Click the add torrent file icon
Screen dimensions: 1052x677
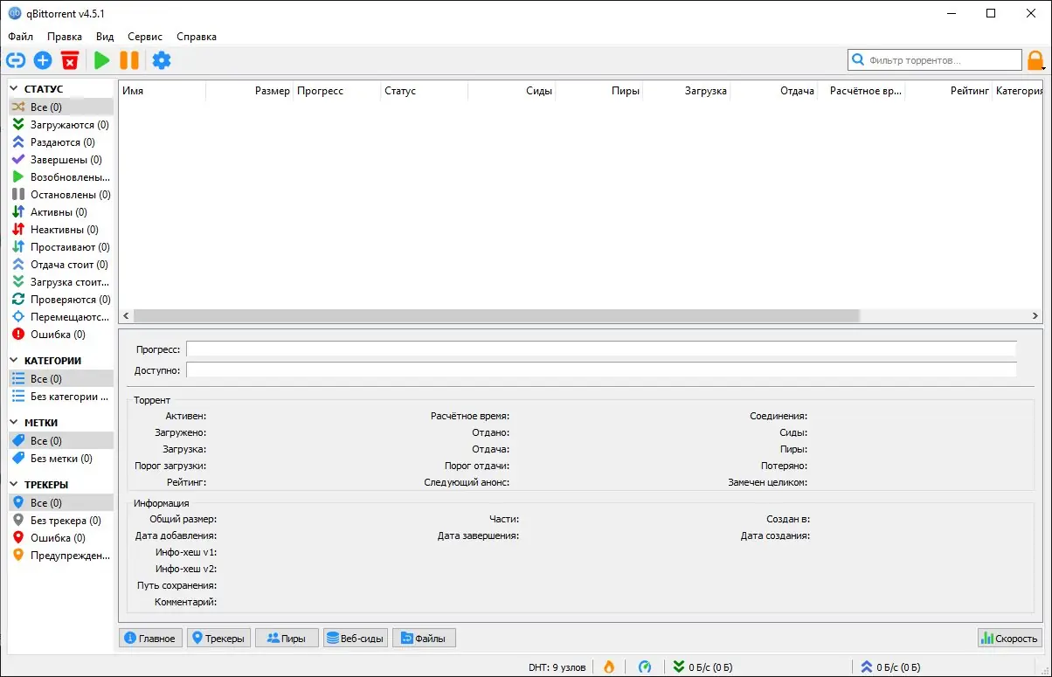pyautogui.click(x=43, y=60)
